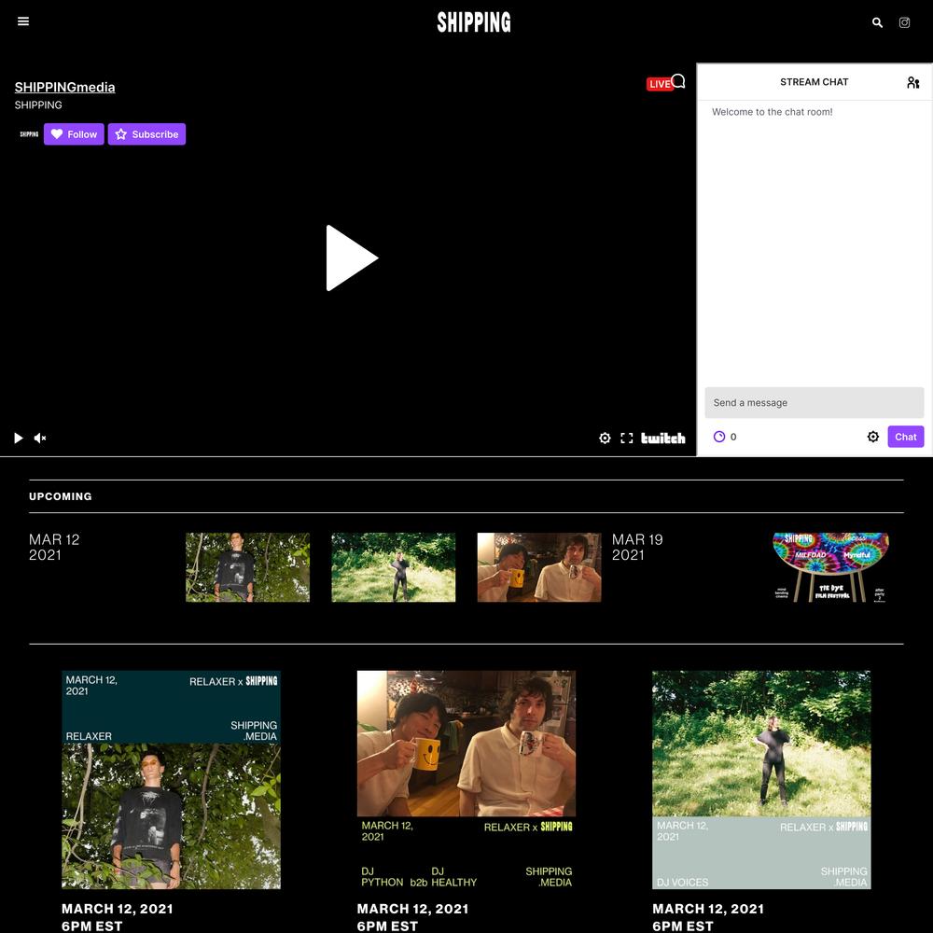Click the 'Welcome to the chat room!' message
The height and width of the screenshot is (933, 933).
[773, 112]
